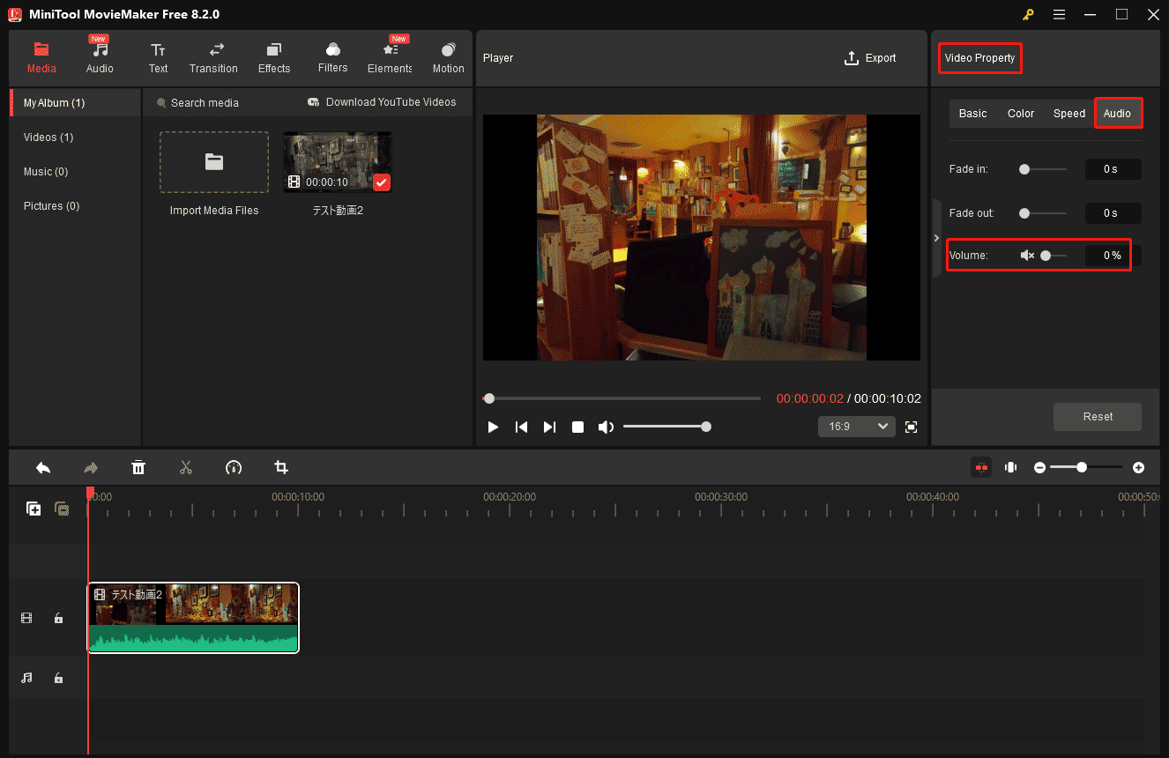Open the hamburger menu icon

[x=1059, y=14]
